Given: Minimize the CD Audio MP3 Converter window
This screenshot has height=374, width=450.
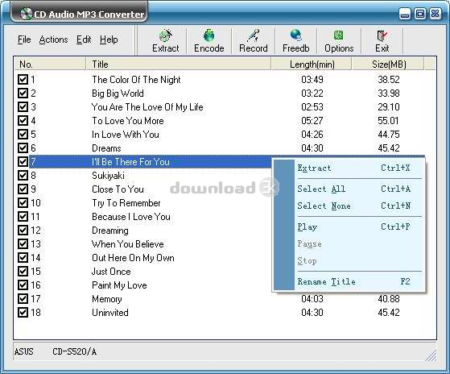Looking at the screenshot, I should coord(405,14).
